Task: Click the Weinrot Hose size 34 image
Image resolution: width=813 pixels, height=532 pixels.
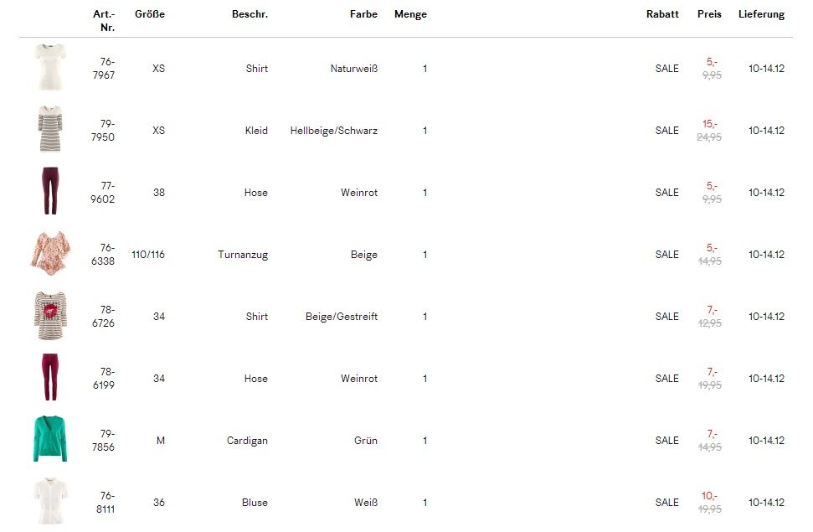Action: click(x=50, y=378)
